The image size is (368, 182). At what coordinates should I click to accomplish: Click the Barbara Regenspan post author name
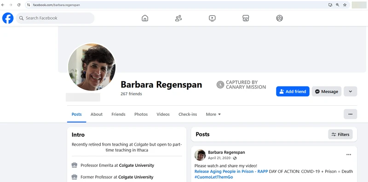226,152
